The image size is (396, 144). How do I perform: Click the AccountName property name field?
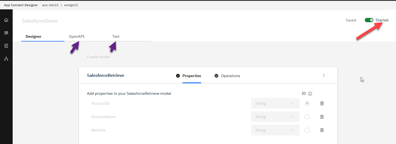[167, 117]
